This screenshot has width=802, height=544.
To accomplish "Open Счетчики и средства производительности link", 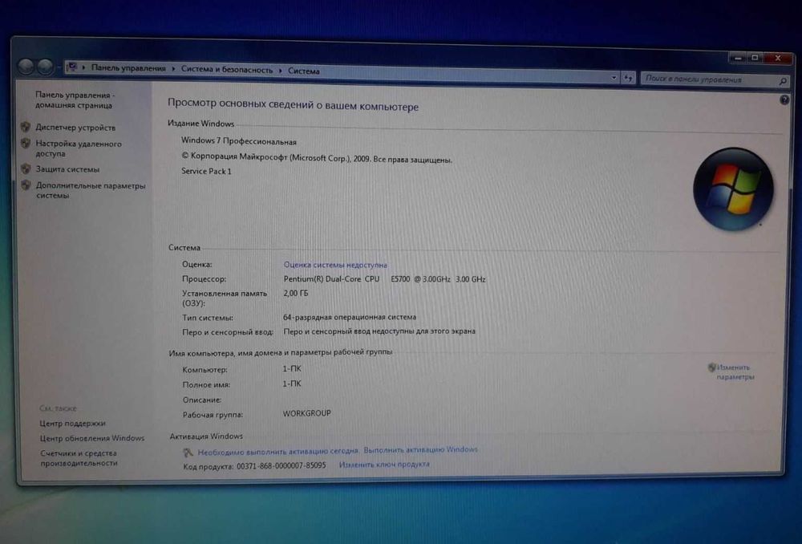I will (79, 458).
